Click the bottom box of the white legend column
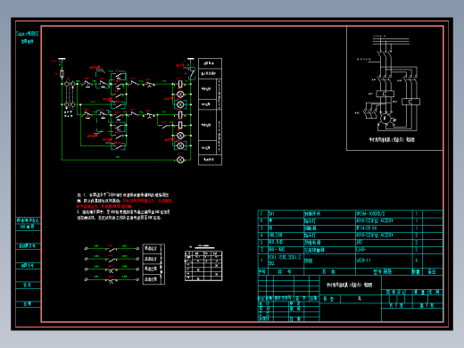 tap(210, 160)
